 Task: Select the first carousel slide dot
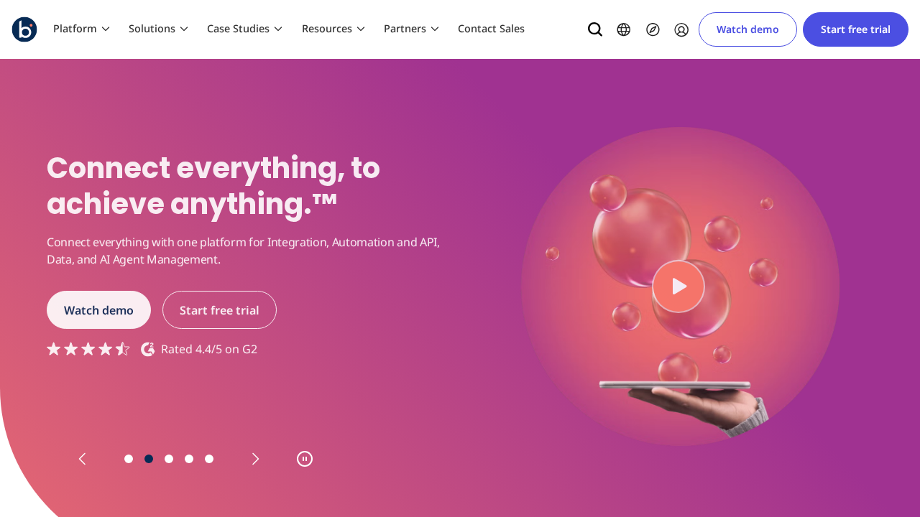coord(129,459)
